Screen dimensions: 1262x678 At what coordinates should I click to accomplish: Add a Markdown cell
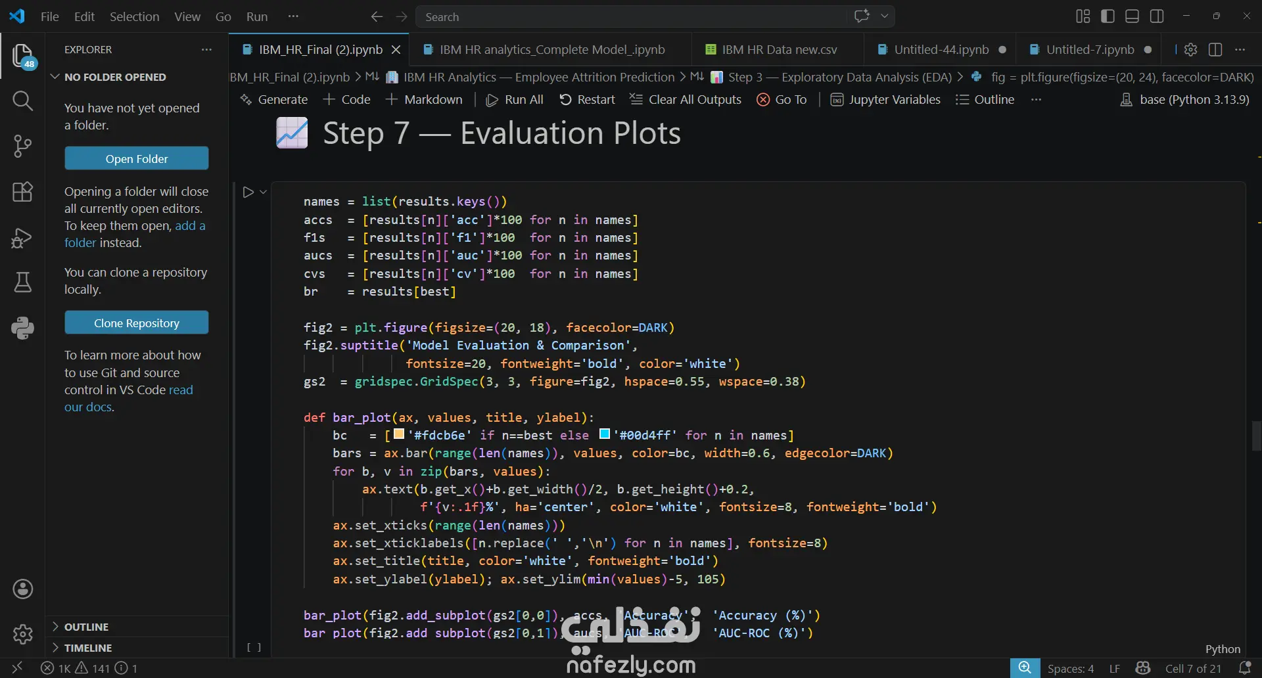pyautogui.click(x=425, y=99)
